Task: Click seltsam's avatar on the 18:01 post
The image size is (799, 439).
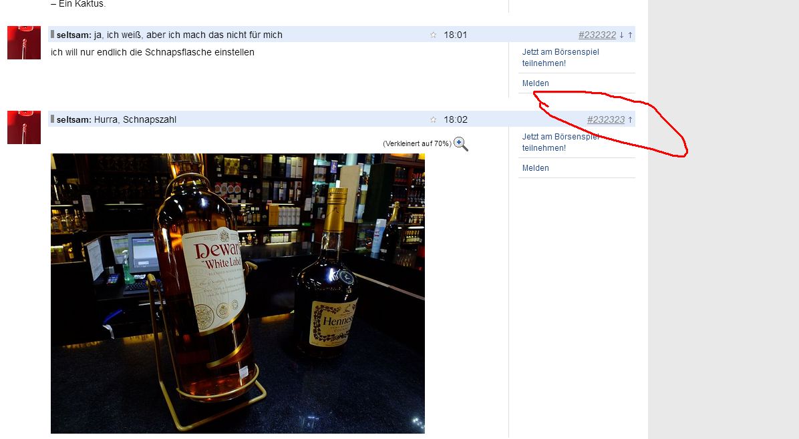Action: (x=24, y=43)
